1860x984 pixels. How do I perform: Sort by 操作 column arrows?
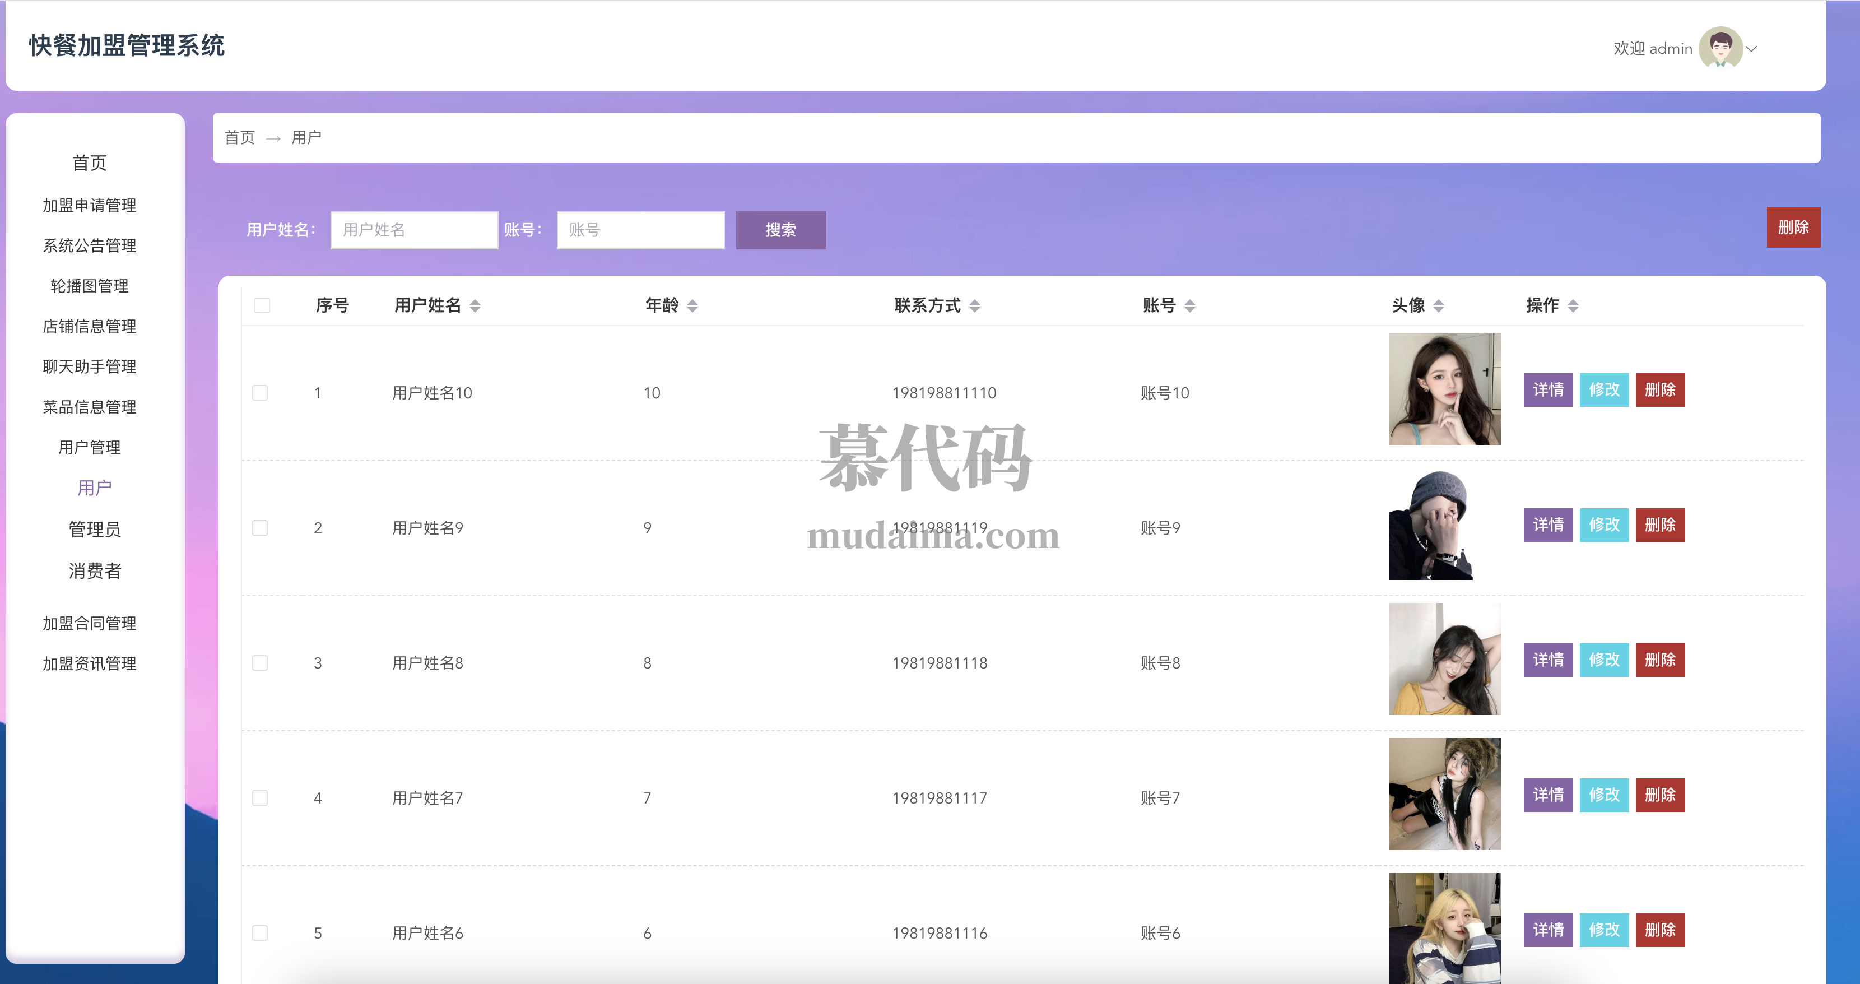[x=1573, y=305]
